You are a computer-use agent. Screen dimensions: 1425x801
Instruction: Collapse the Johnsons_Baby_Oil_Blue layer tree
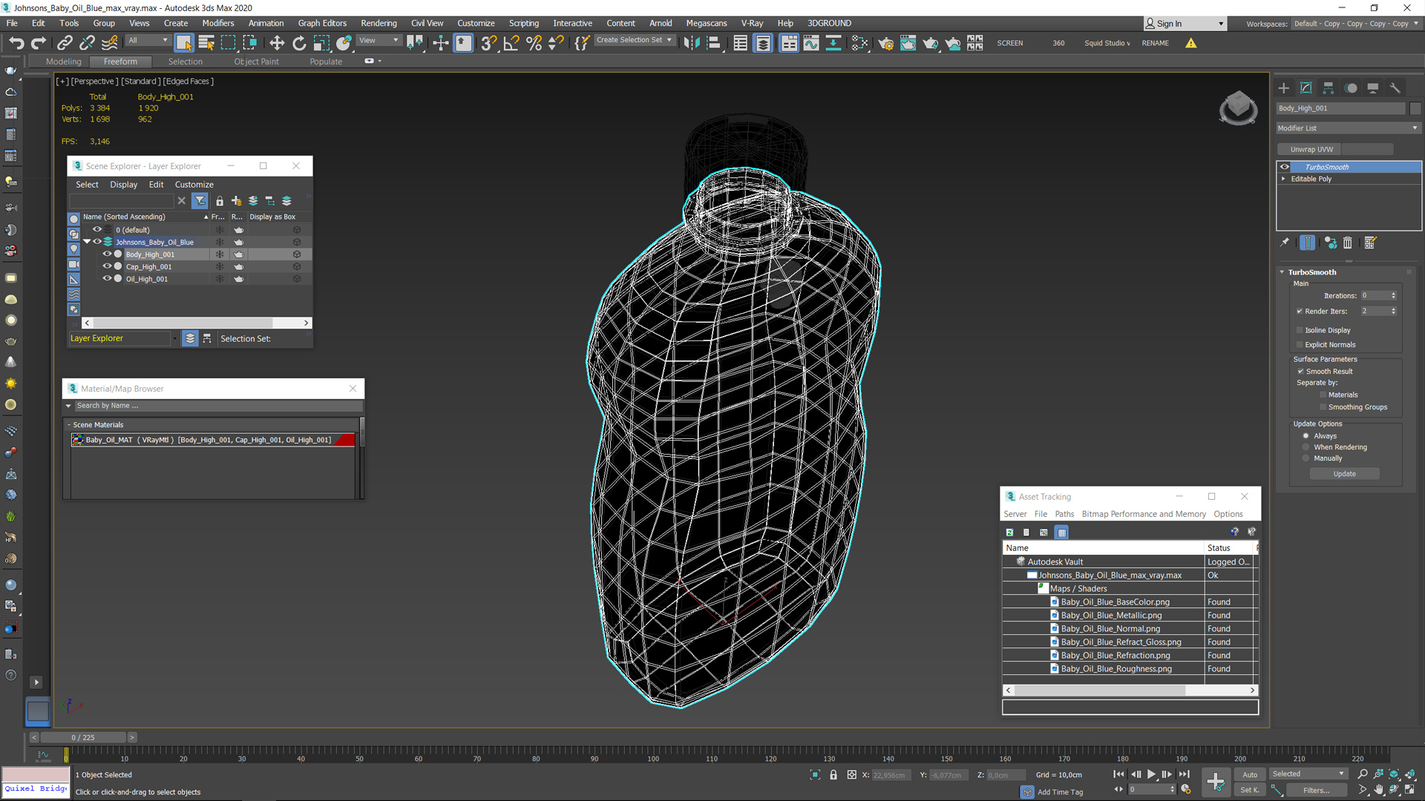pos(87,242)
